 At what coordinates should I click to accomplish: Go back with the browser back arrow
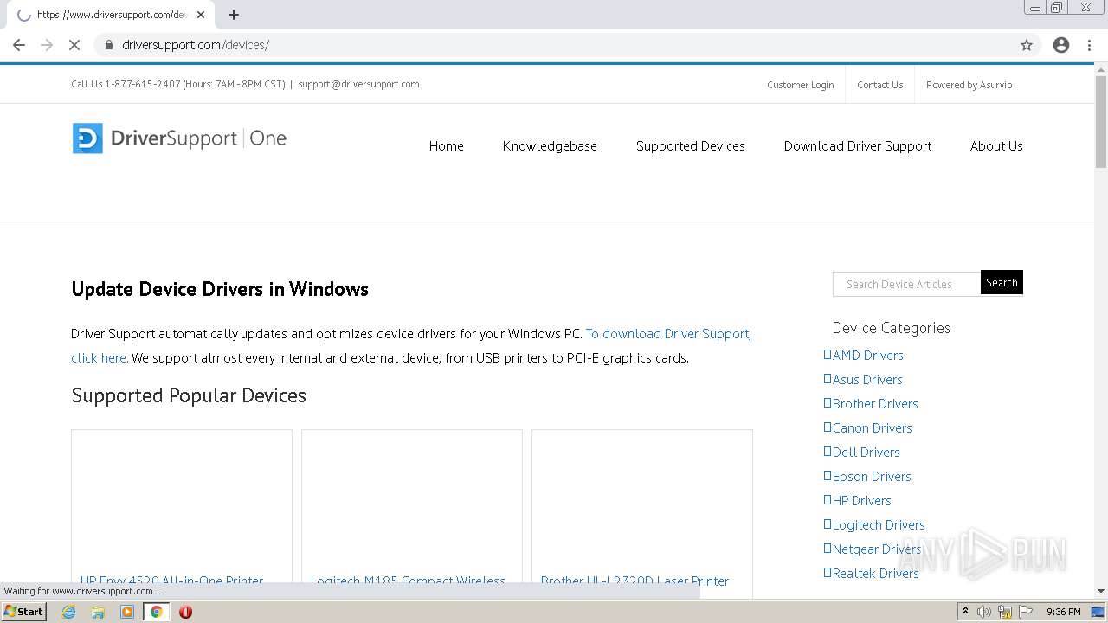pyautogui.click(x=19, y=45)
